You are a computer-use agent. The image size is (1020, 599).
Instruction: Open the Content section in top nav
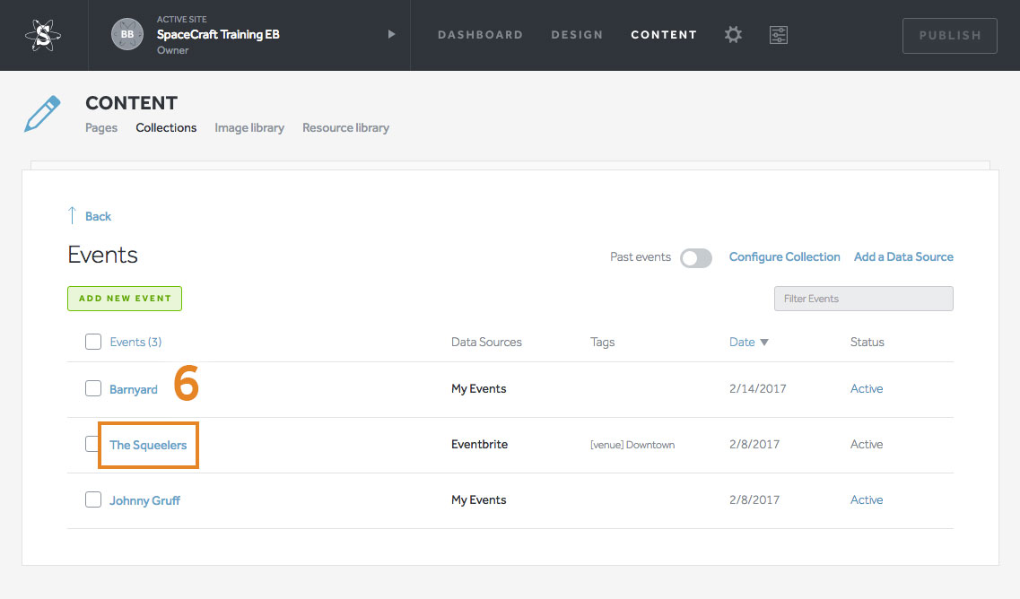click(664, 34)
